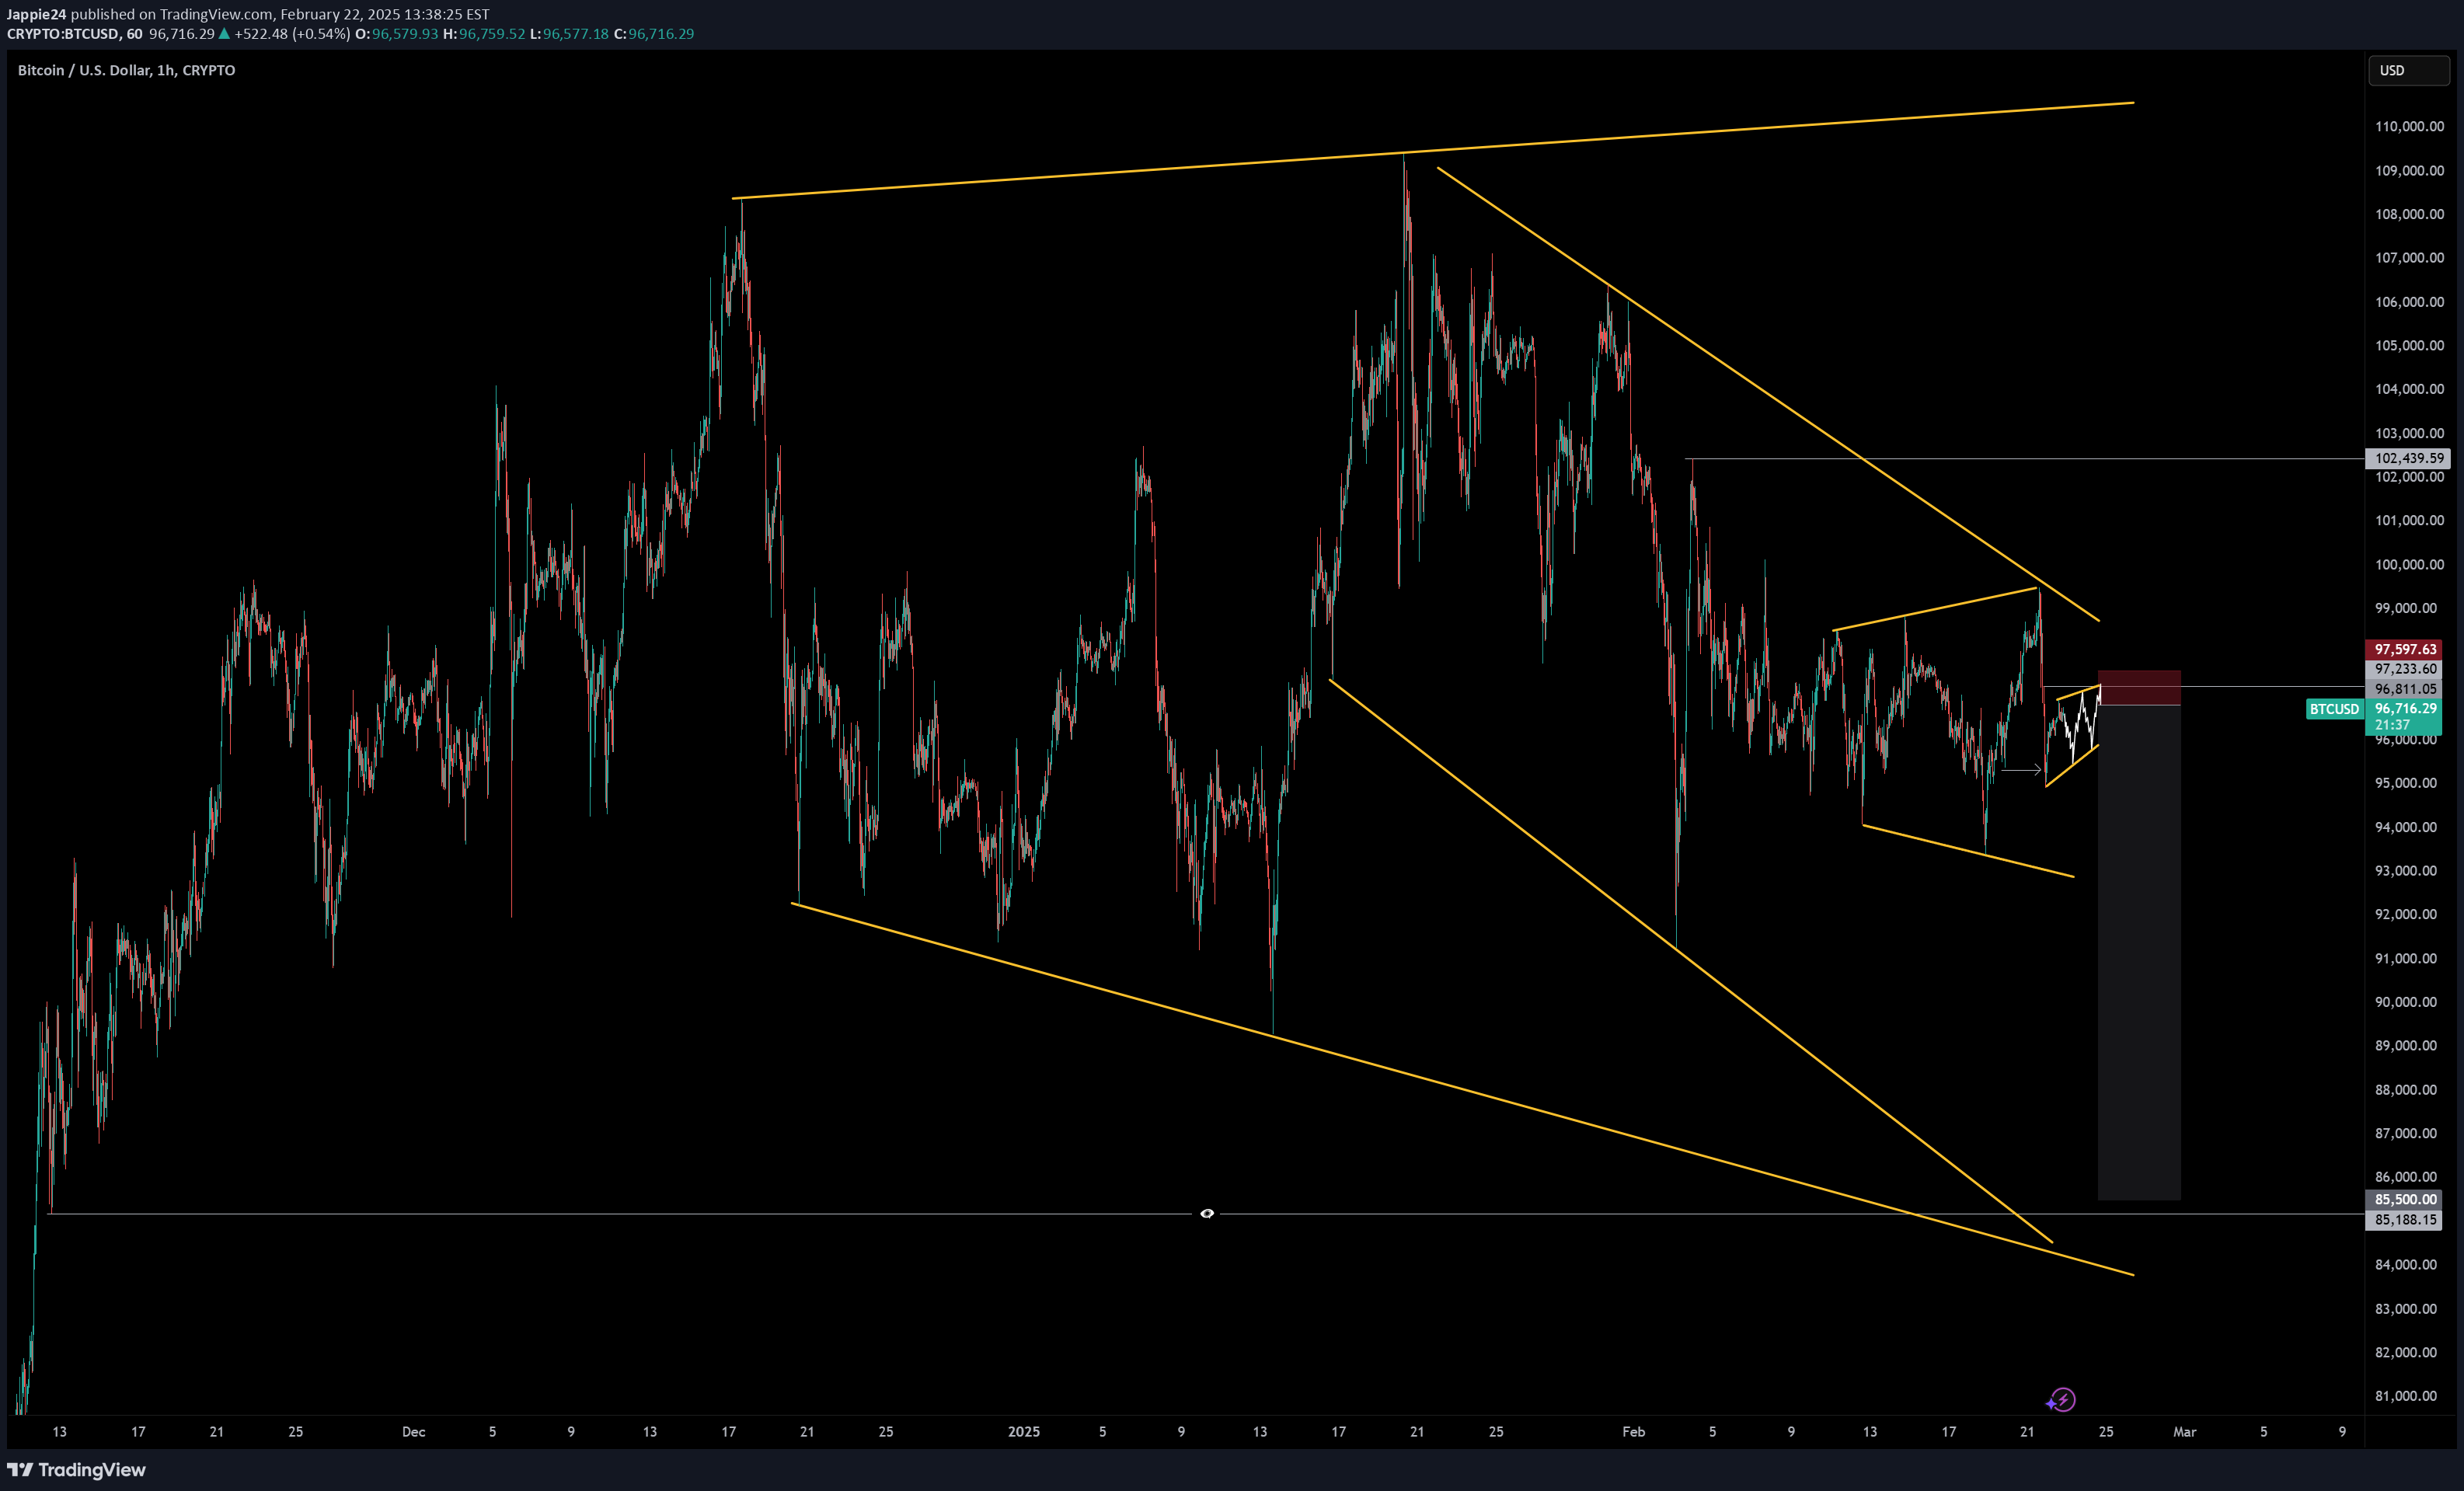Click the Dec label on the time axis
2464x1491 pixels.
[413, 1432]
